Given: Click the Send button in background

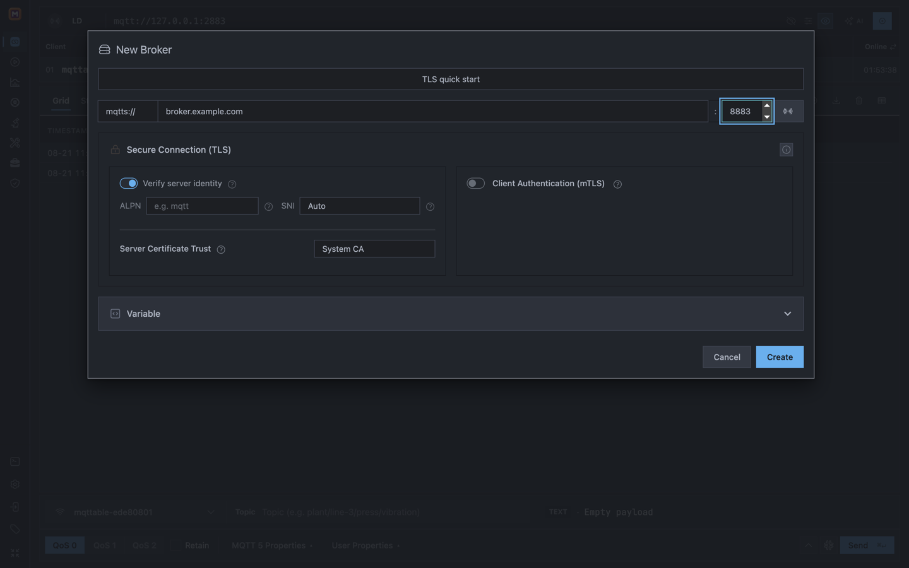Looking at the screenshot, I should [867, 545].
